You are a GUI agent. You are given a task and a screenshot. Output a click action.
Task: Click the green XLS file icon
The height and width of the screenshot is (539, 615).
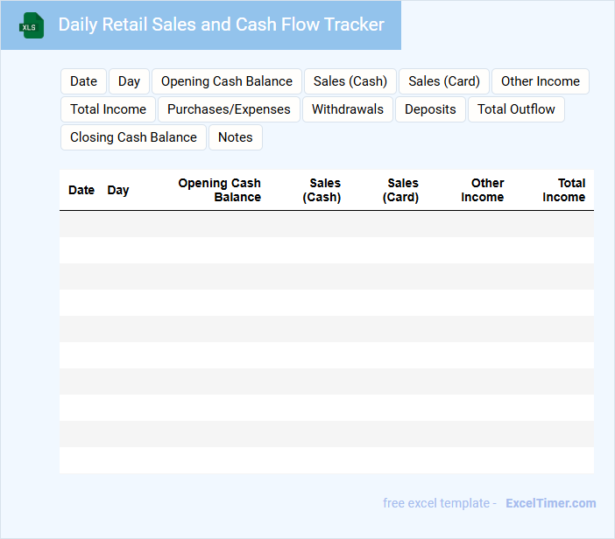[32, 25]
